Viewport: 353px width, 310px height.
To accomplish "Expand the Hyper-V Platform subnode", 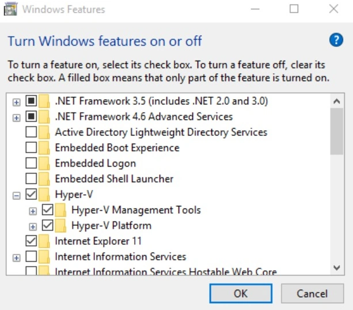I will click(33, 226).
